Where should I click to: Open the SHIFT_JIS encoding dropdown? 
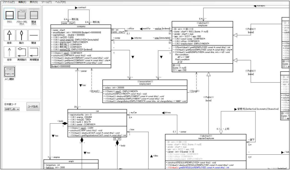12,109
